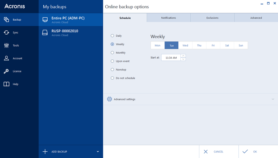Image resolution: width=278 pixels, height=158 pixels.
Task: Select the RUSP-00002010 backup name
Action: (65, 31)
